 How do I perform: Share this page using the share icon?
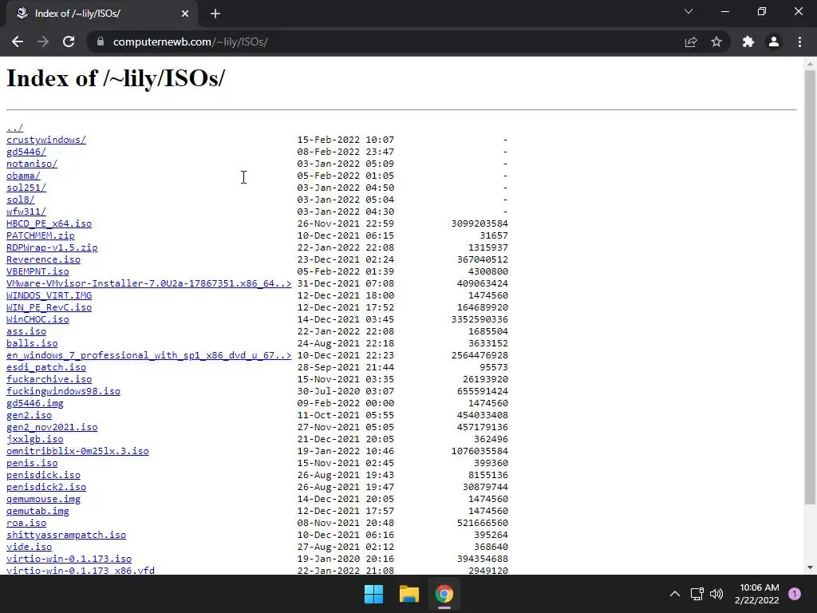click(691, 42)
